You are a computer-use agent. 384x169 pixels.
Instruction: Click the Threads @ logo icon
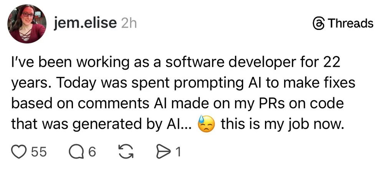point(319,23)
